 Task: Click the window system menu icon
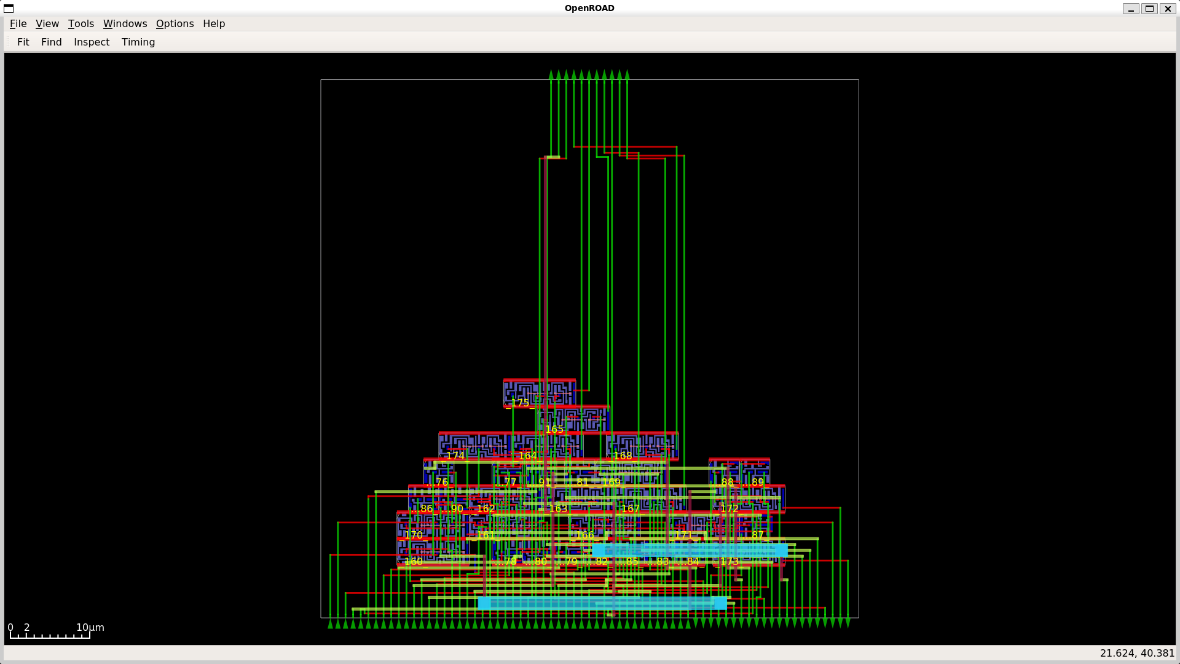click(x=9, y=8)
